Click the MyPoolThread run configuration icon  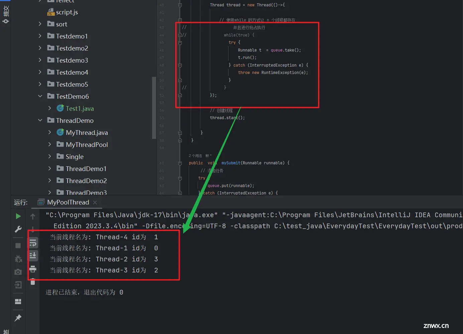(41, 202)
